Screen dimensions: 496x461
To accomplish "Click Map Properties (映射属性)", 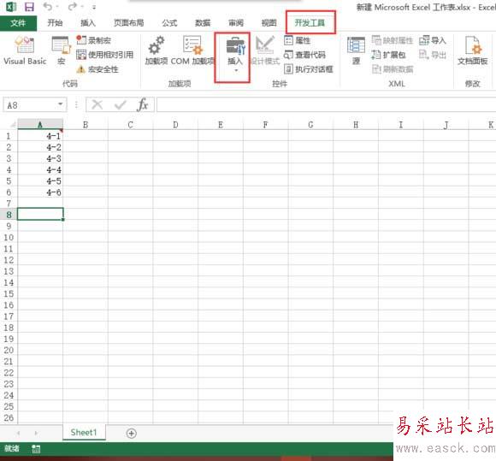I will (393, 40).
